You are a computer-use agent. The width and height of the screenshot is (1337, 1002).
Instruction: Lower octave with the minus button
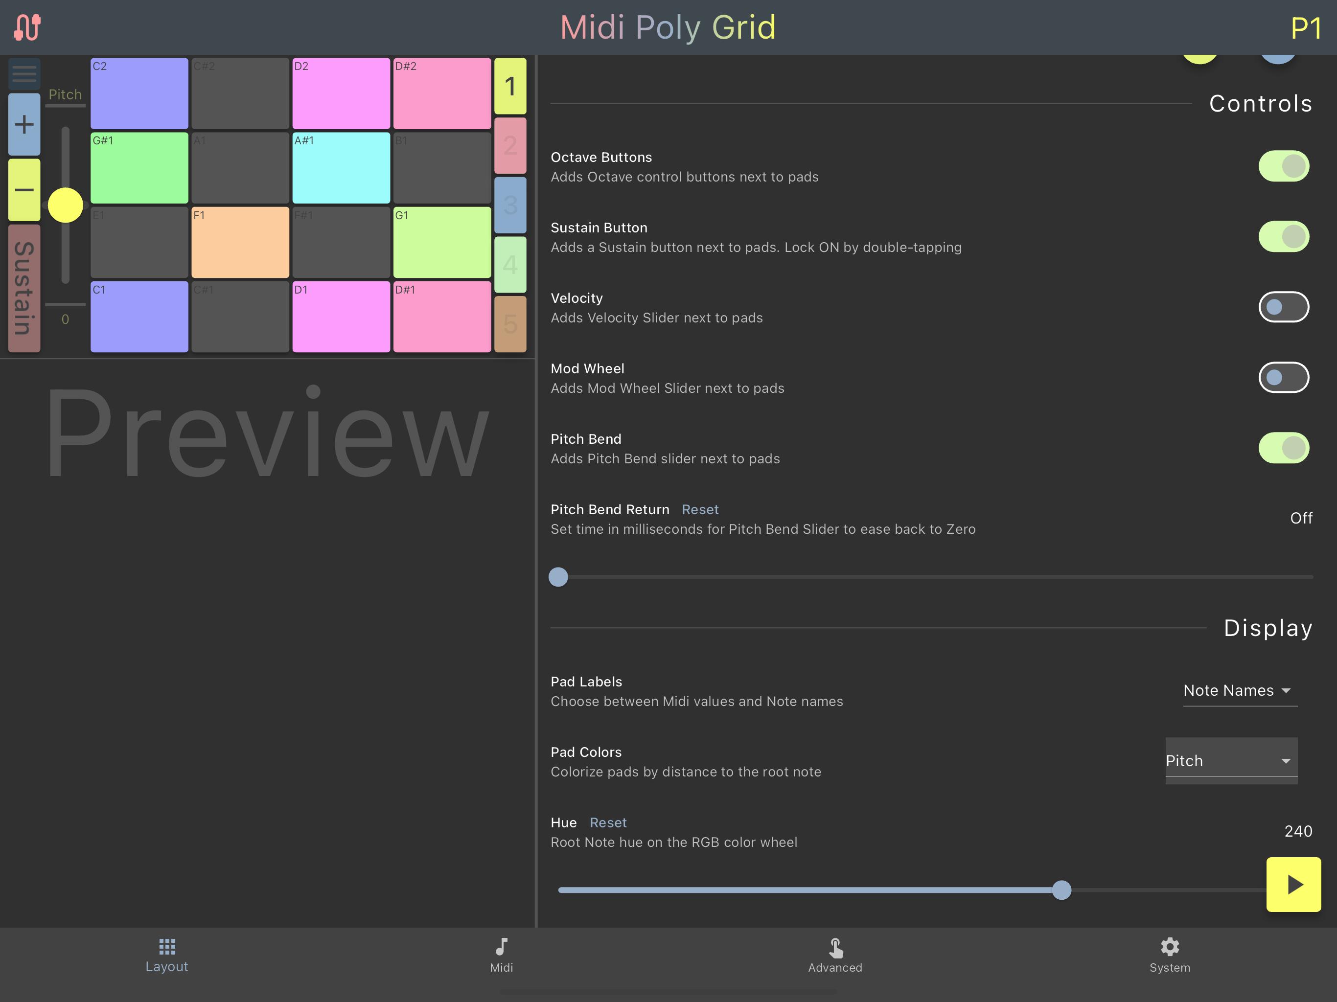pyautogui.click(x=24, y=190)
